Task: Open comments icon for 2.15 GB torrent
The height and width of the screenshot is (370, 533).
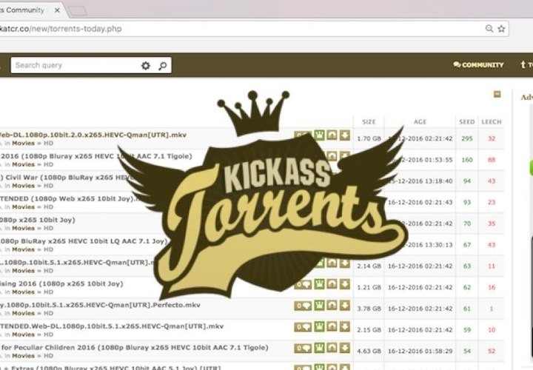Action: coord(303,327)
